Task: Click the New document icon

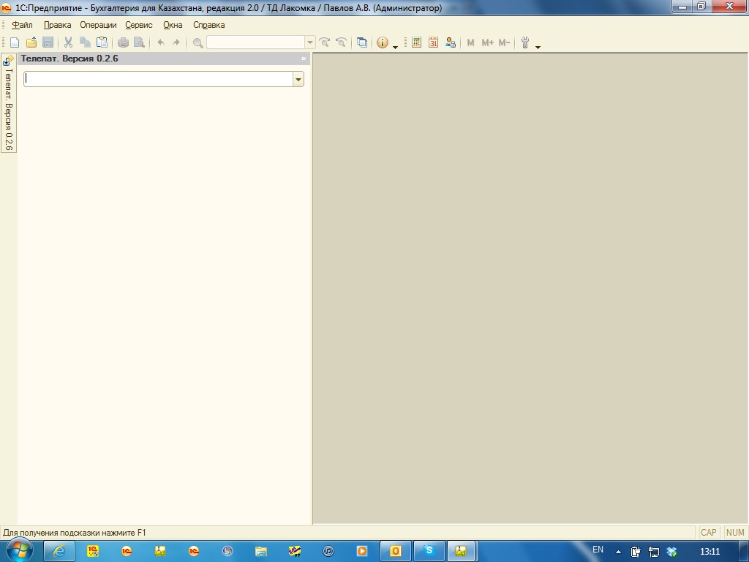Action: (x=15, y=42)
